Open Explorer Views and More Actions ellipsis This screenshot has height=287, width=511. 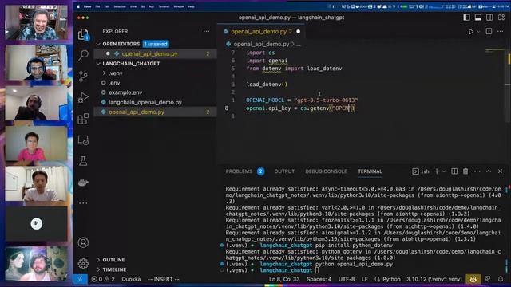click(206, 32)
